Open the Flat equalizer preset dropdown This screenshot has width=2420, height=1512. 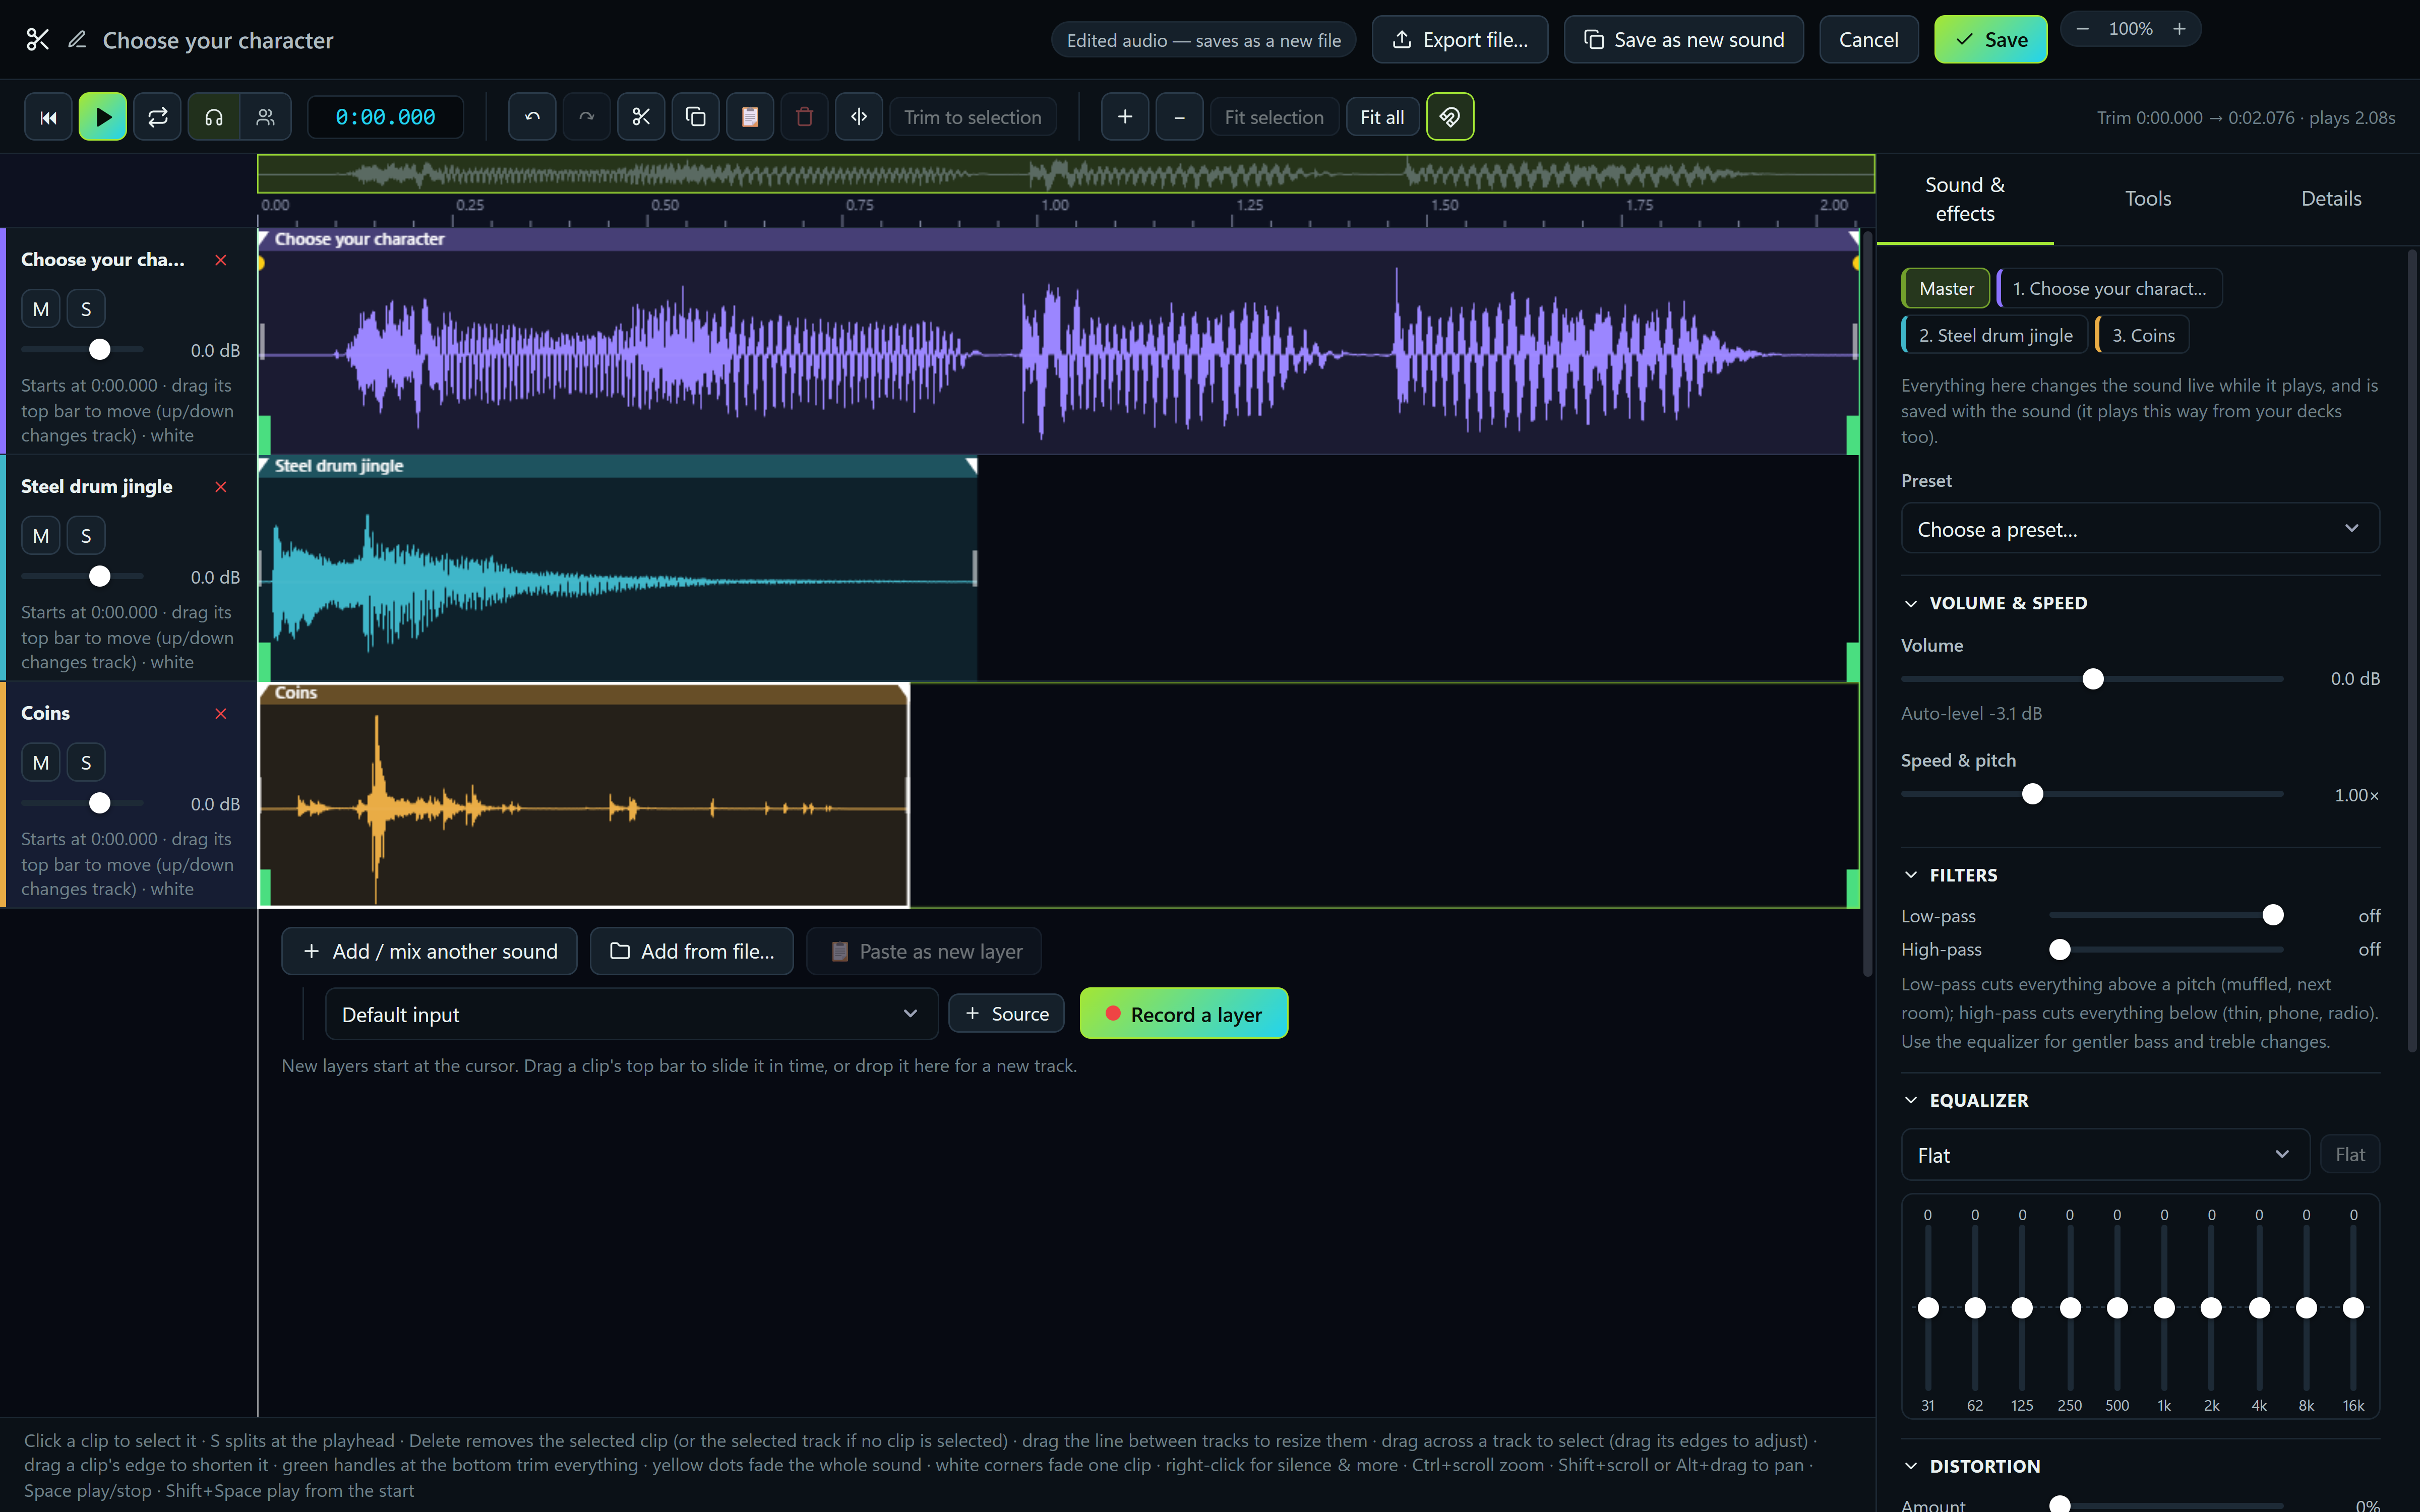2105,1155
